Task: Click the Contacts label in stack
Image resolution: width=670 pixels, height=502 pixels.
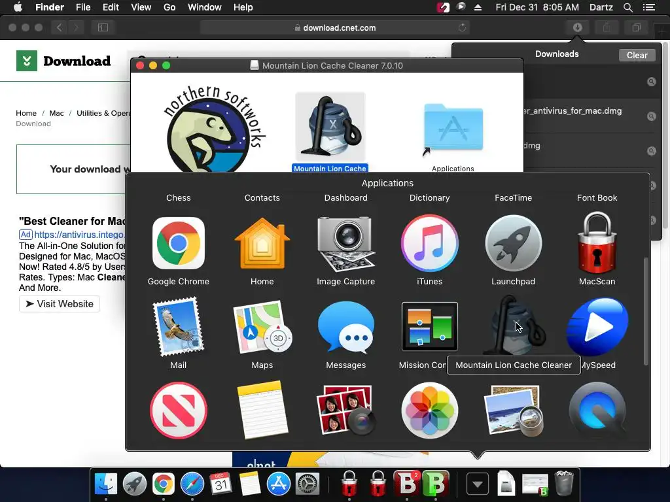Action: point(262,197)
